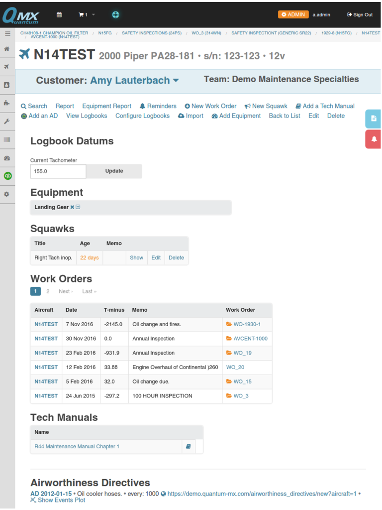This screenshot has width=382, height=510.
Task: Open sidebar puzzle piece icon
Action: click(7, 103)
